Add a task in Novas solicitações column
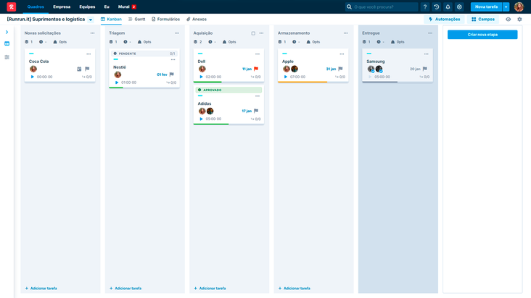Screen dimensions: 531x298 tap(41, 288)
